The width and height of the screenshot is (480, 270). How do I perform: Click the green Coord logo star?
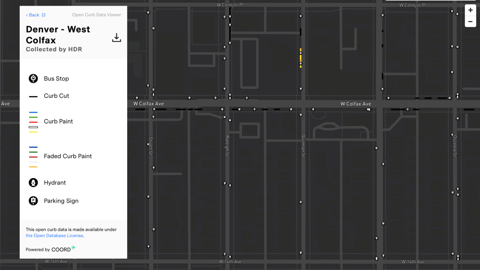(x=74, y=248)
